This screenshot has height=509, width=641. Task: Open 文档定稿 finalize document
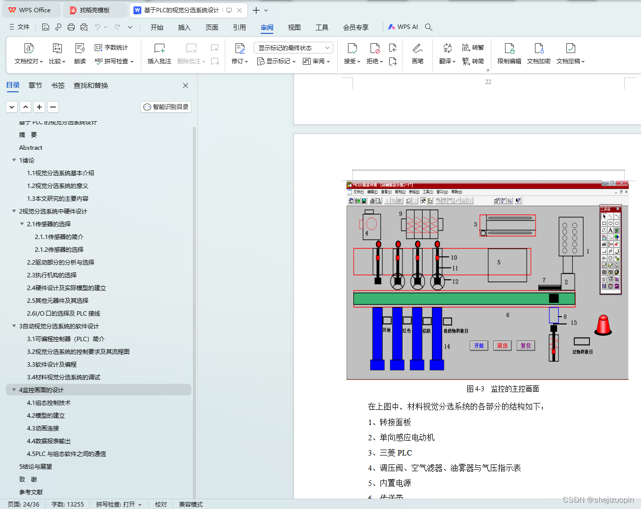(570, 54)
